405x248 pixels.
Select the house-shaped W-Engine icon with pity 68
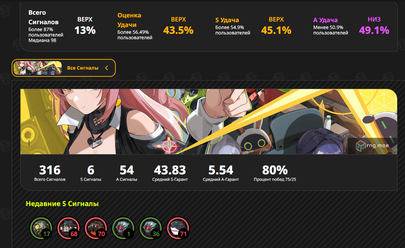click(x=69, y=229)
